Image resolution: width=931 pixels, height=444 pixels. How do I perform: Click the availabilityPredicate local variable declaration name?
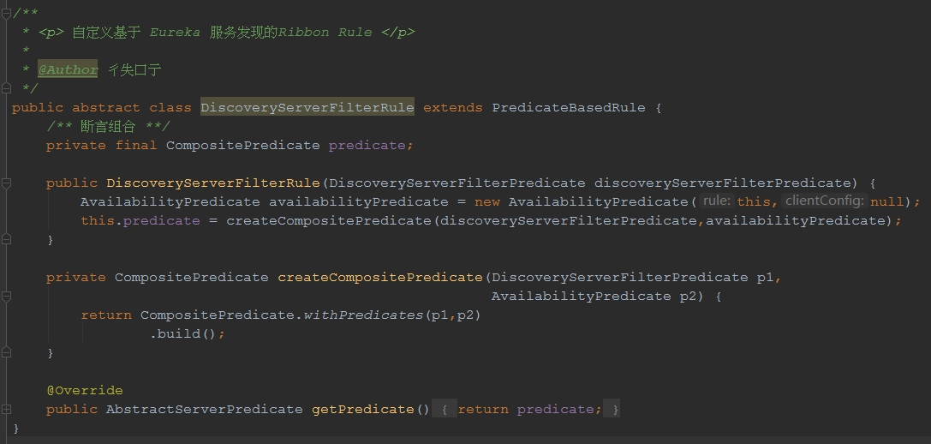[x=359, y=202]
